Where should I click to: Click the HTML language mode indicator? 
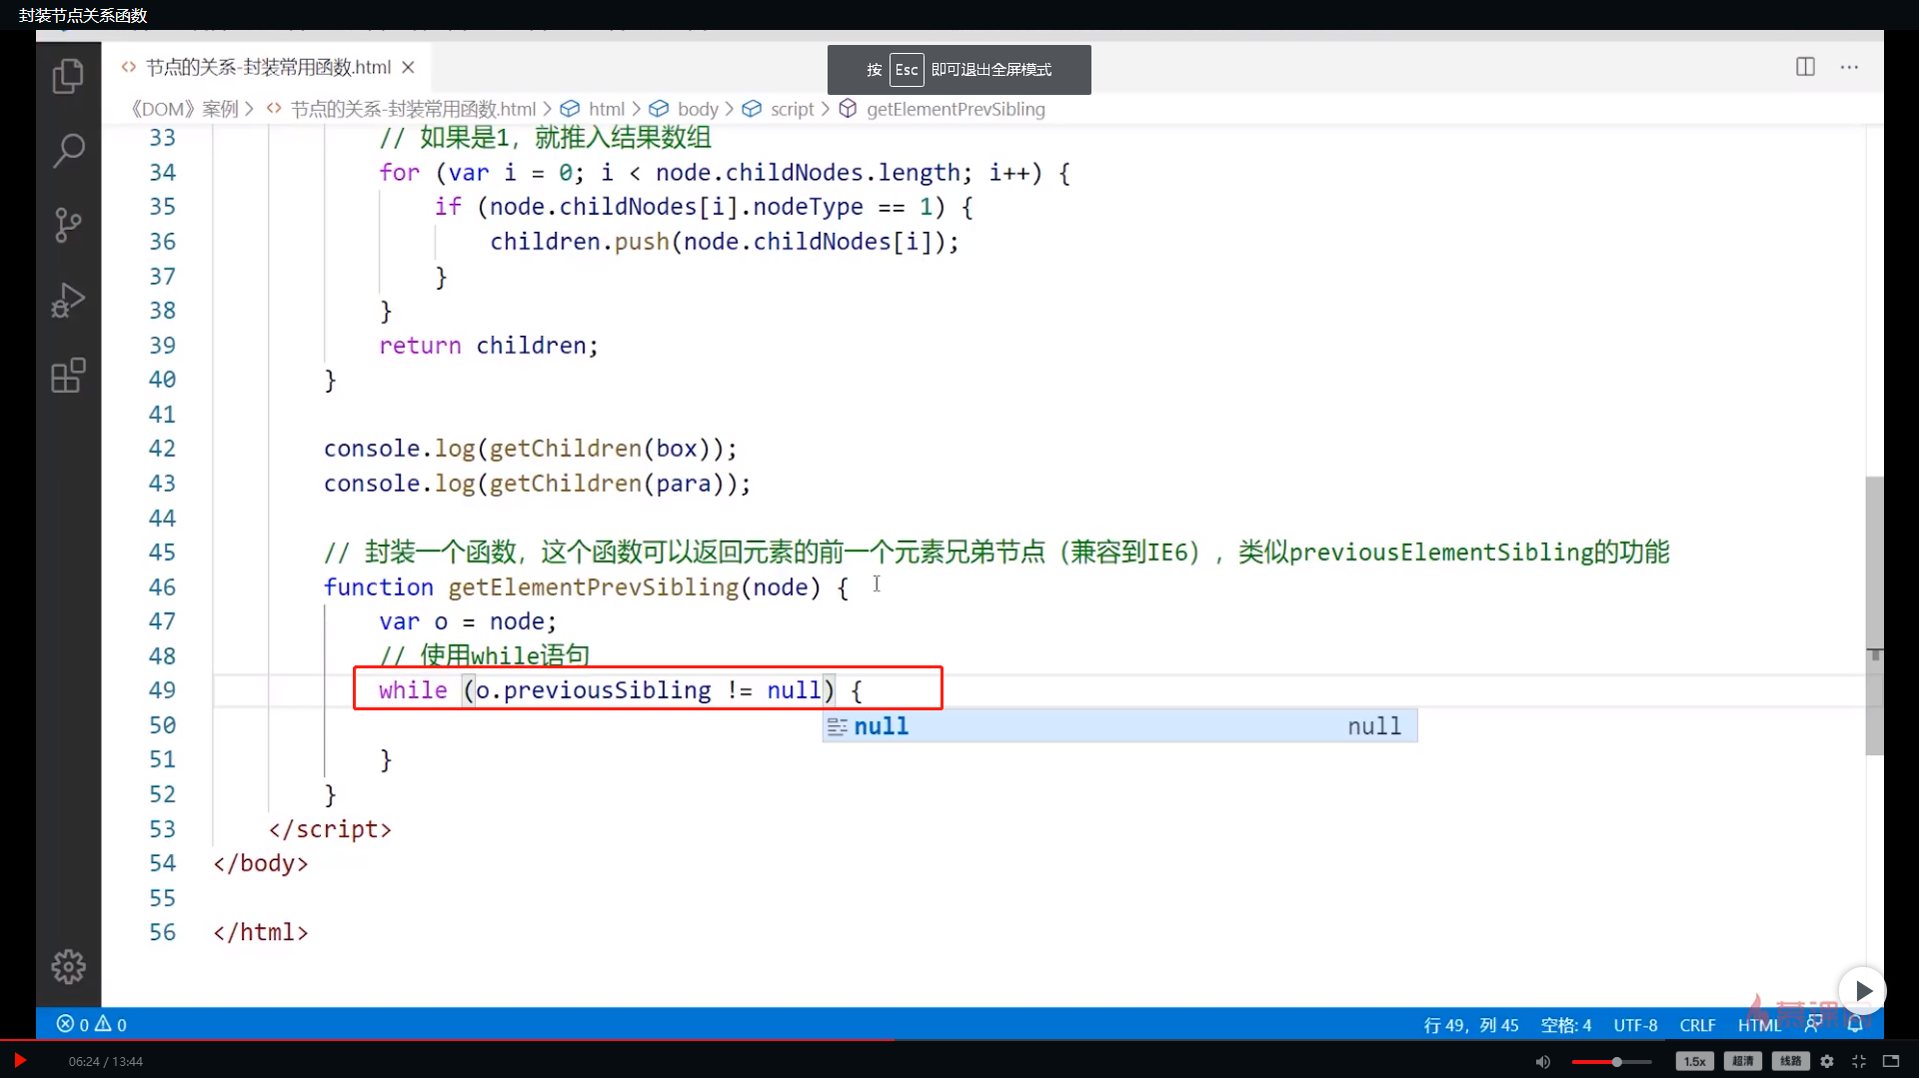coord(1758,1025)
